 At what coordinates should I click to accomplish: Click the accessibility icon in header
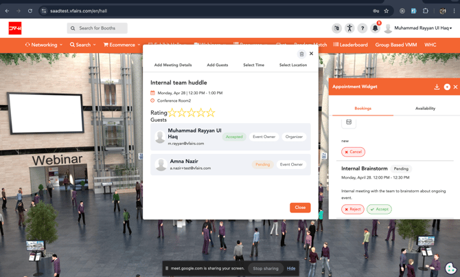[349, 28]
